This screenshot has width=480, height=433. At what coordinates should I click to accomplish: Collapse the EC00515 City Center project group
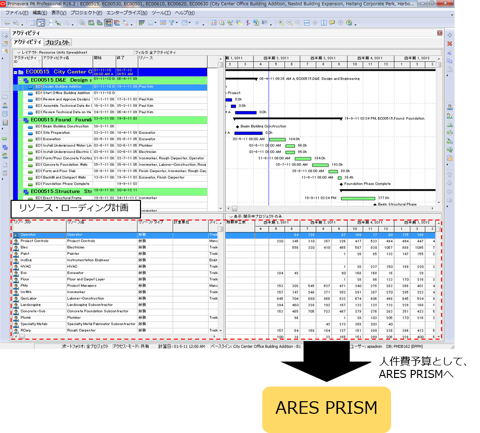[15, 73]
